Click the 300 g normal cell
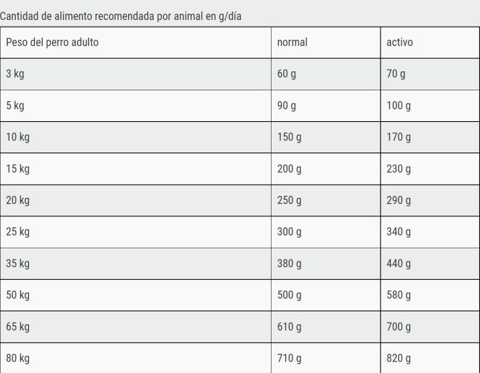Viewport: 480px width, 373px height. [x=326, y=232]
